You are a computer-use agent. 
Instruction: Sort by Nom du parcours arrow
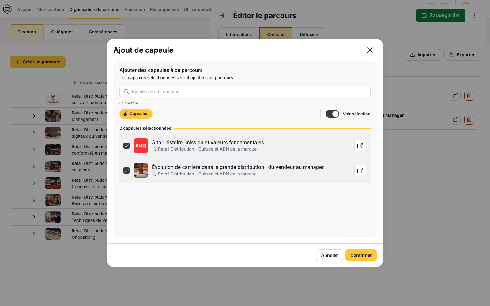click(x=74, y=83)
